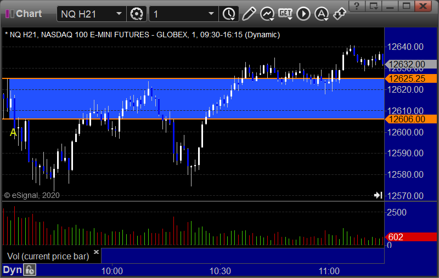Click the 12632.00 last price label
This screenshot has height=278, width=439.
tap(410, 64)
